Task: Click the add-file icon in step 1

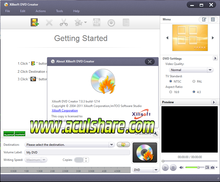Action: (33, 63)
